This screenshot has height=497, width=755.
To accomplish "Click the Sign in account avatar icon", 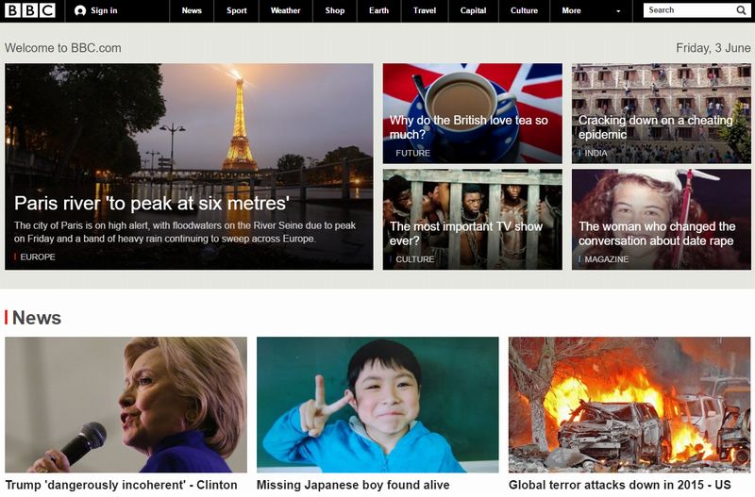I will coord(80,10).
